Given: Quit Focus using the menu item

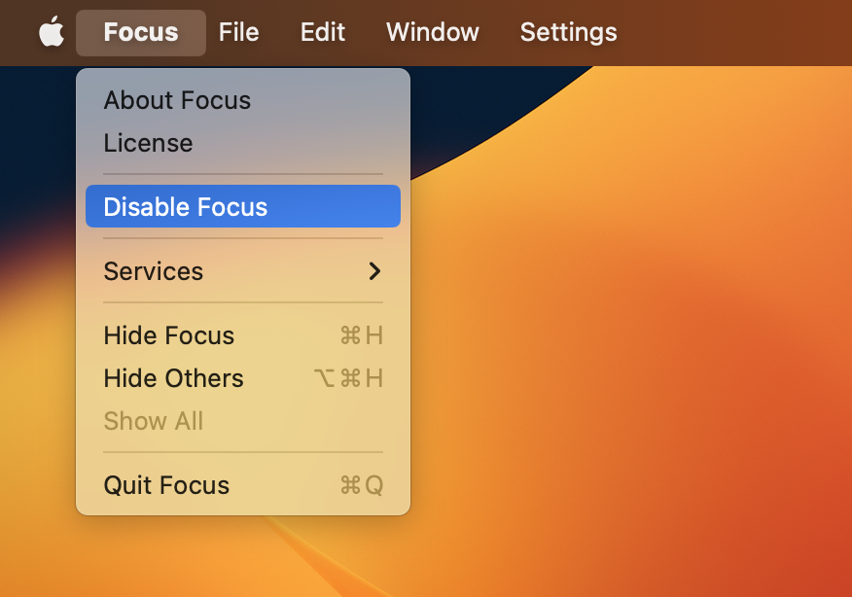Looking at the screenshot, I should [243, 485].
